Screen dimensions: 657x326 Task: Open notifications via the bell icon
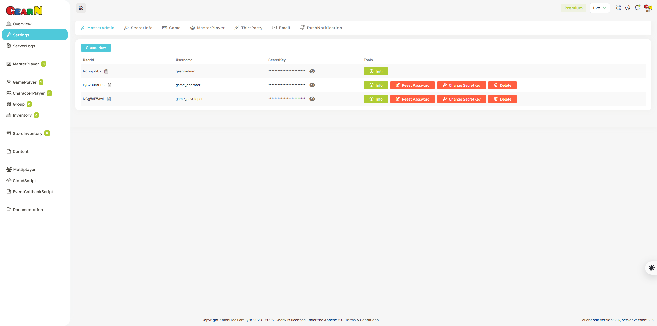[637, 8]
